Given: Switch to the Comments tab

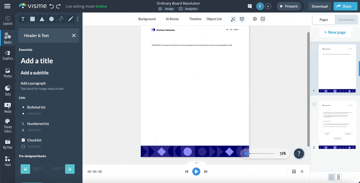Looking at the screenshot, I should (x=346, y=20).
